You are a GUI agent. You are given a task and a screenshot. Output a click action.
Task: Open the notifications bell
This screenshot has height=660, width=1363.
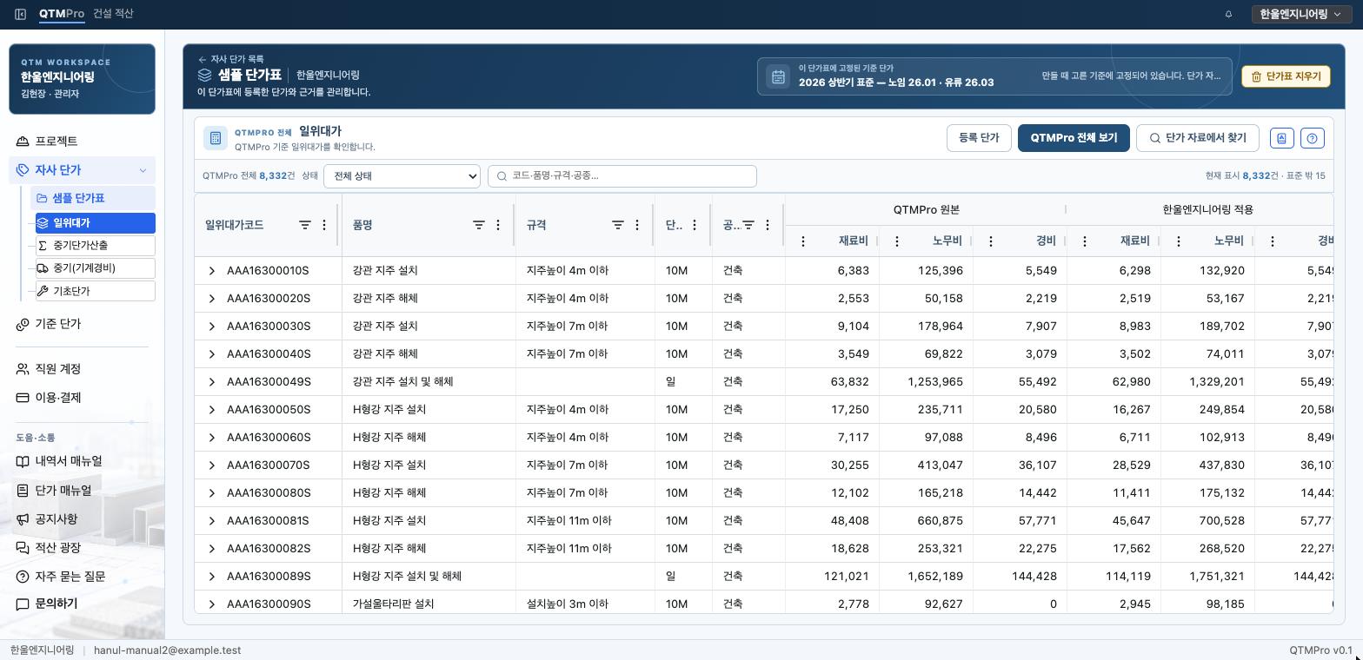[x=1228, y=14]
